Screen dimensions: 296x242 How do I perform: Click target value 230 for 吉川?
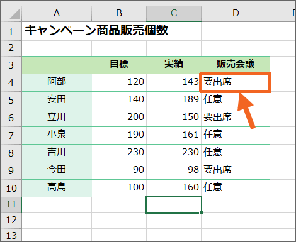[x=119, y=153]
